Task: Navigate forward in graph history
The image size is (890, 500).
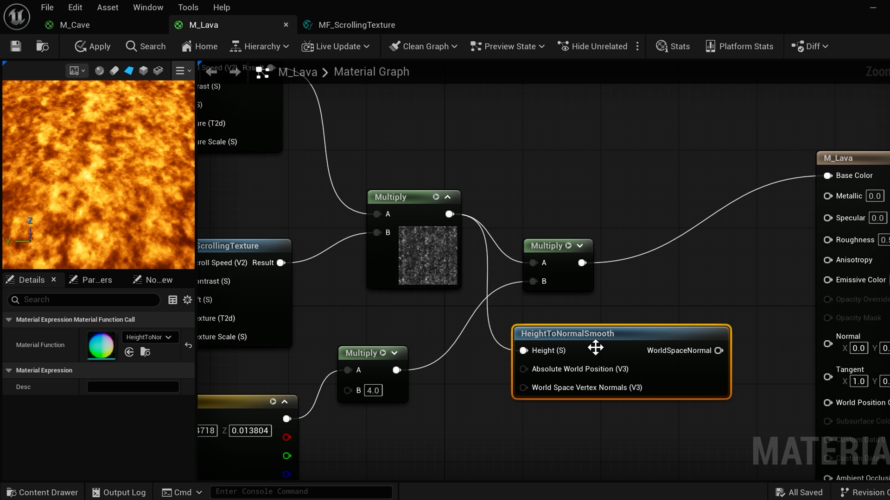Action: (x=235, y=72)
